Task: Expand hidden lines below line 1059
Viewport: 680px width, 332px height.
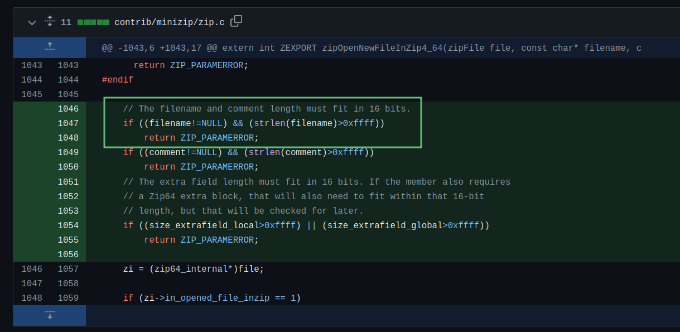Action: [50, 315]
